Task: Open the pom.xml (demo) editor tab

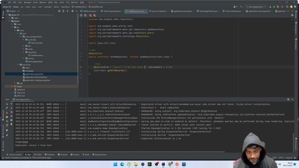Action: 157,11
